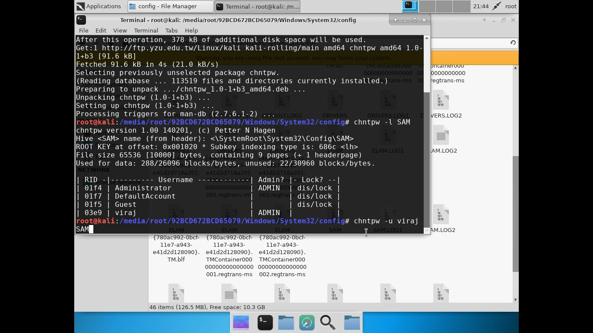Open Application Finder magnifier icon in dock
The image size is (593, 333).
click(328, 323)
